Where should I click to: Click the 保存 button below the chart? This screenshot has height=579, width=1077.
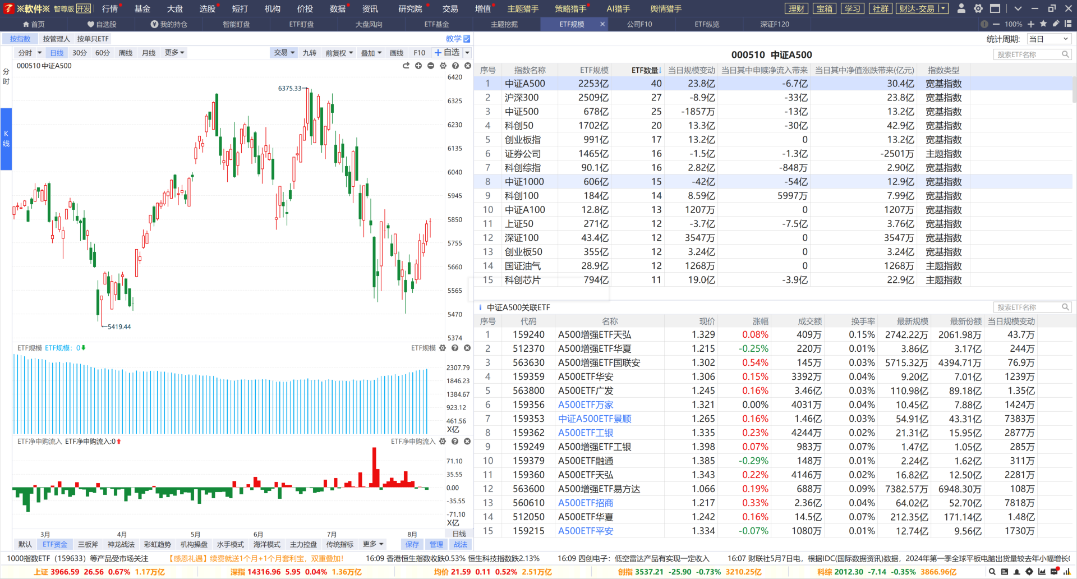pos(412,544)
